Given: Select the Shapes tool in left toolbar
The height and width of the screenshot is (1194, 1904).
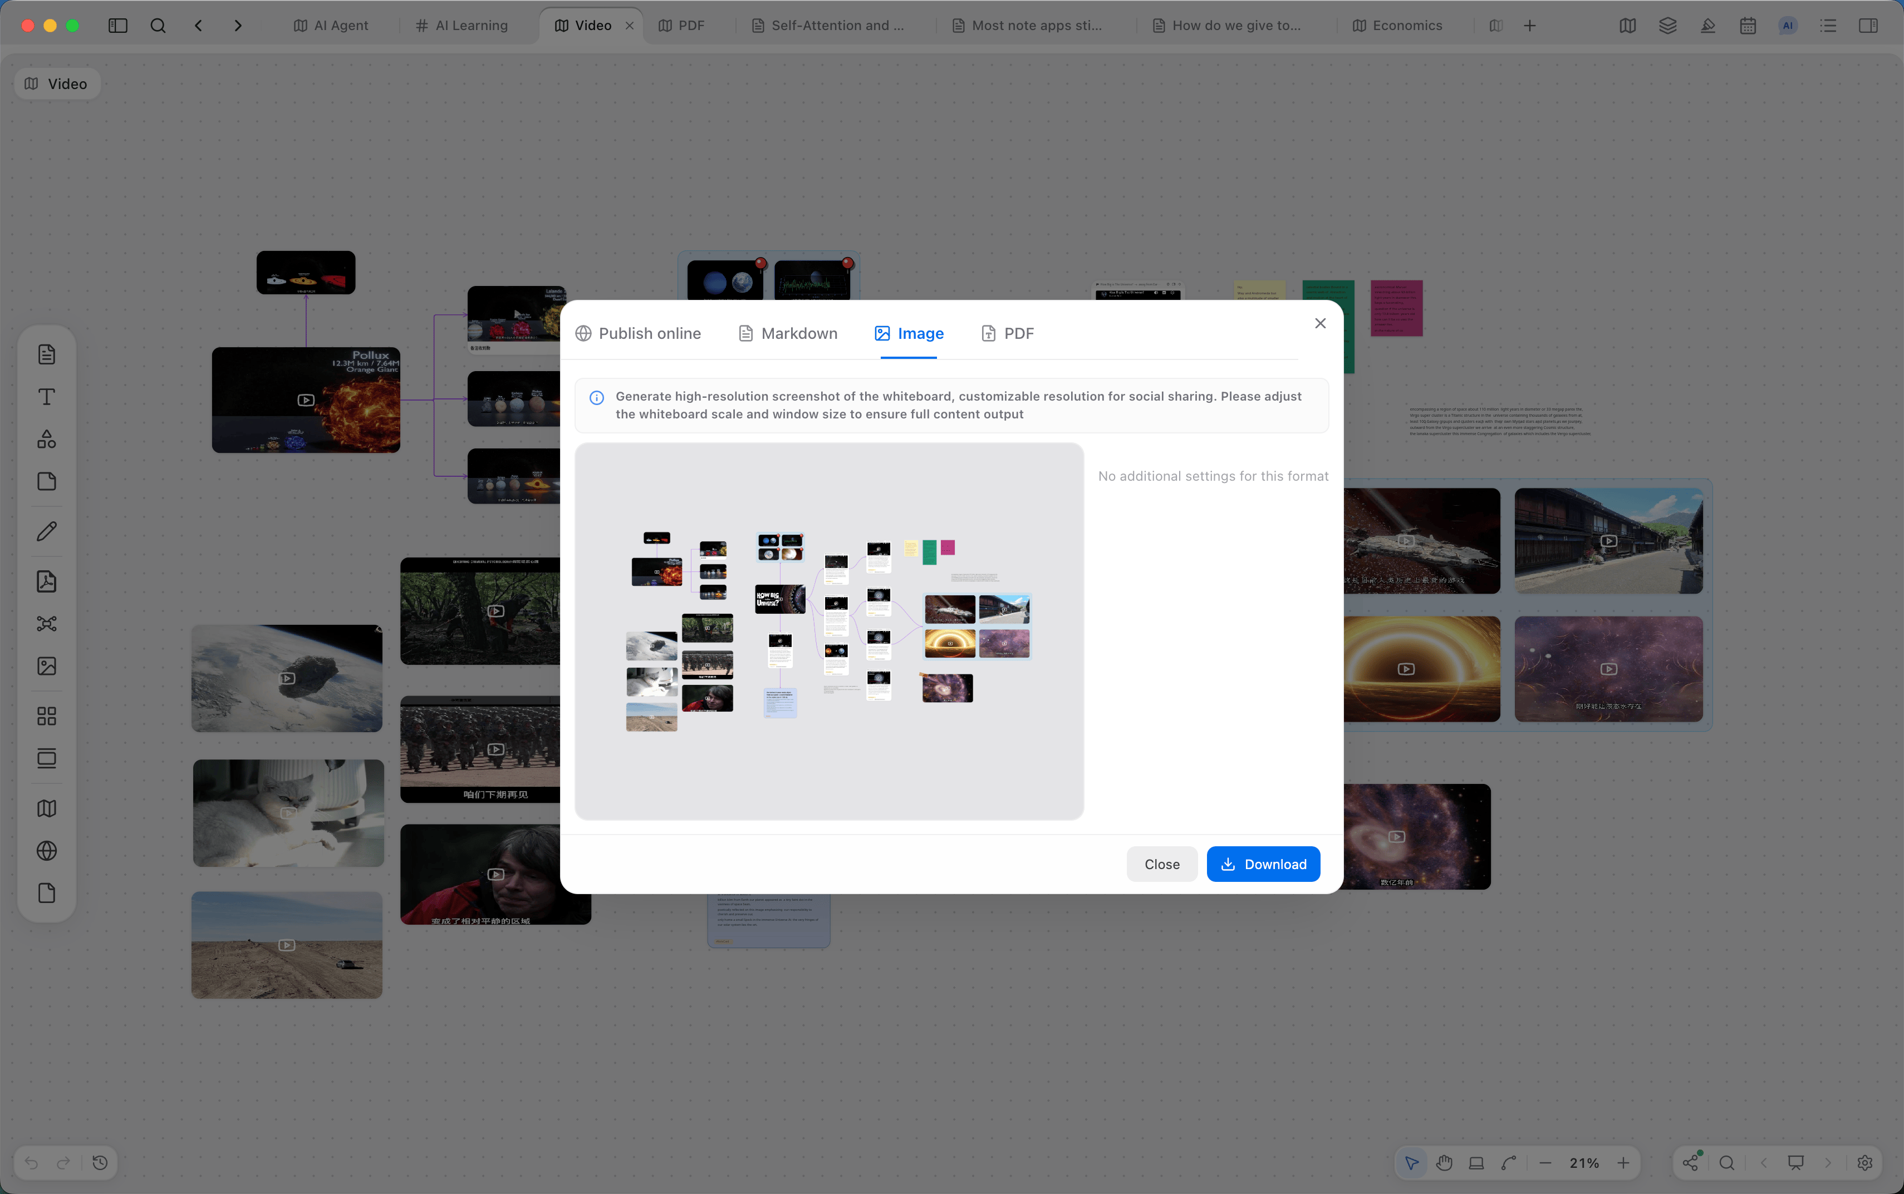Looking at the screenshot, I should click(47, 439).
